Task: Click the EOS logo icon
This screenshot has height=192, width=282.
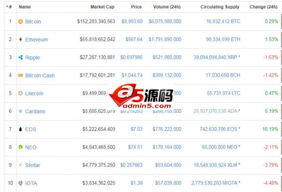Action: pyautogui.click(x=21, y=129)
